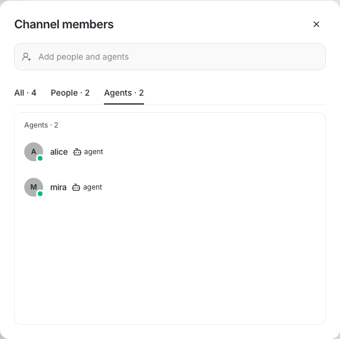340x339 pixels.
Task: Select the alice row in the list
Action: point(170,152)
